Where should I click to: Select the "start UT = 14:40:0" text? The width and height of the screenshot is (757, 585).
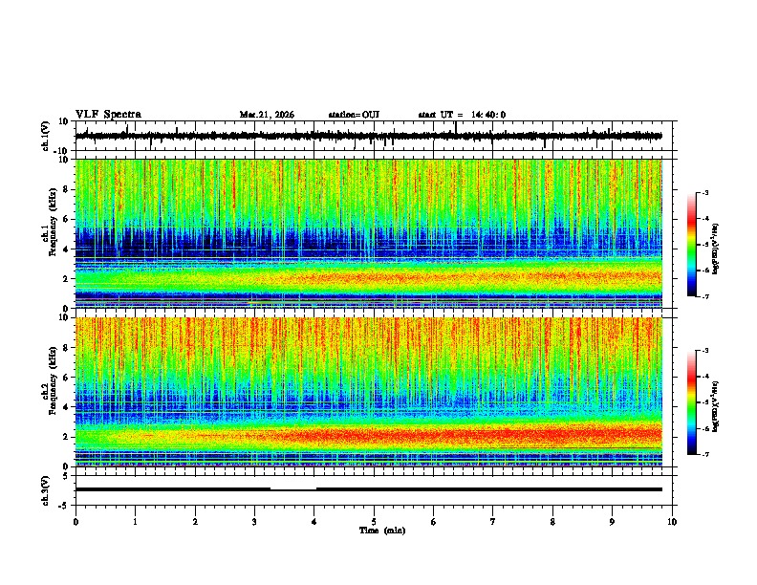pyautogui.click(x=462, y=115)
